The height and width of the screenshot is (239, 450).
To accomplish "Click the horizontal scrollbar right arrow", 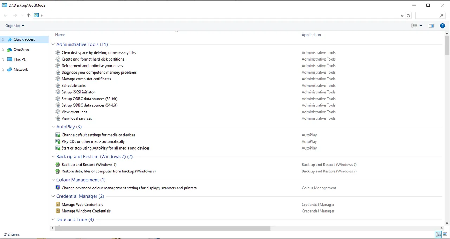I will (x=442, y=228).
